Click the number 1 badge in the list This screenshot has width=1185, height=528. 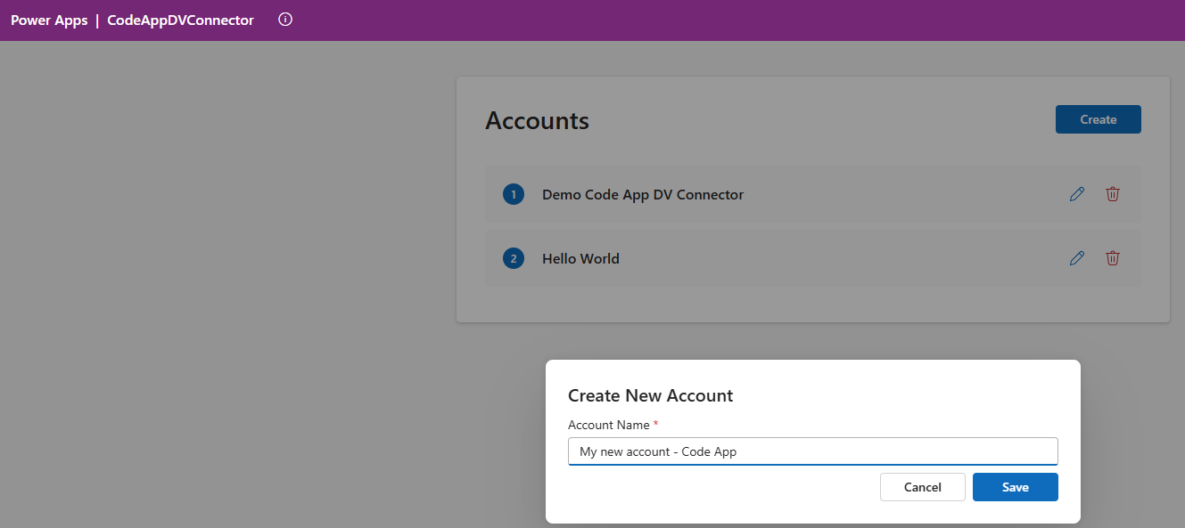click(x=514, y=194)
